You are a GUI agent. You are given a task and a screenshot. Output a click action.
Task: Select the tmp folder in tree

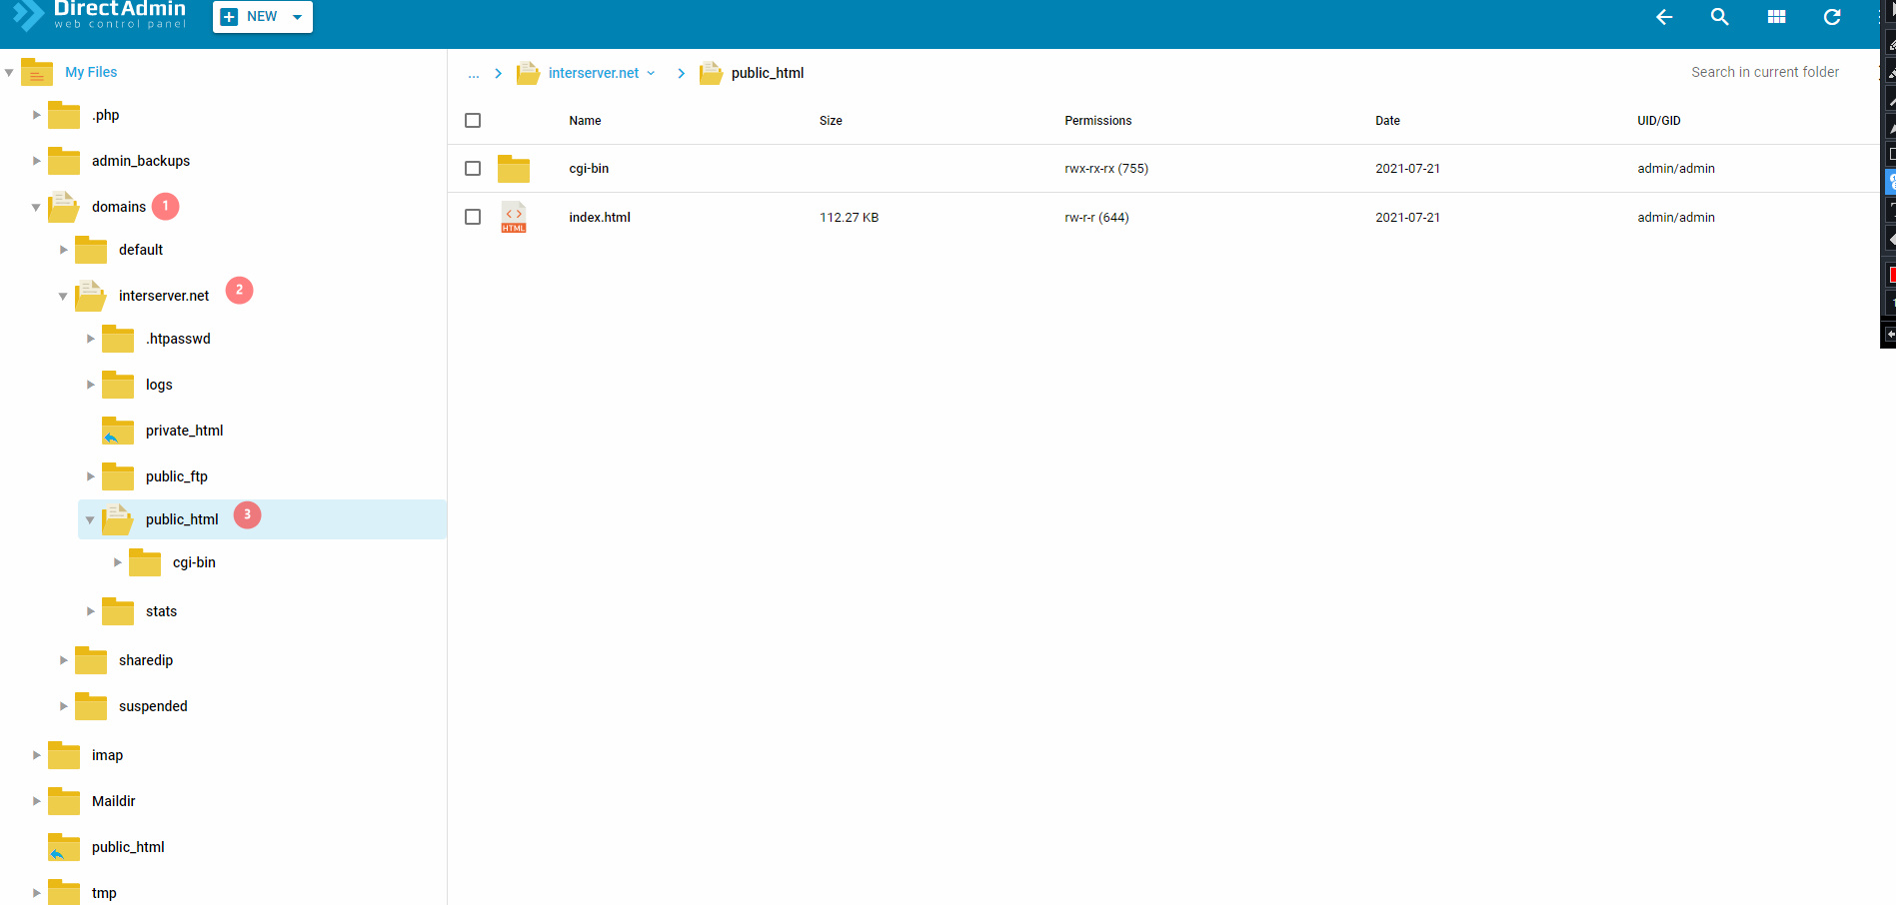click(104, 893)
